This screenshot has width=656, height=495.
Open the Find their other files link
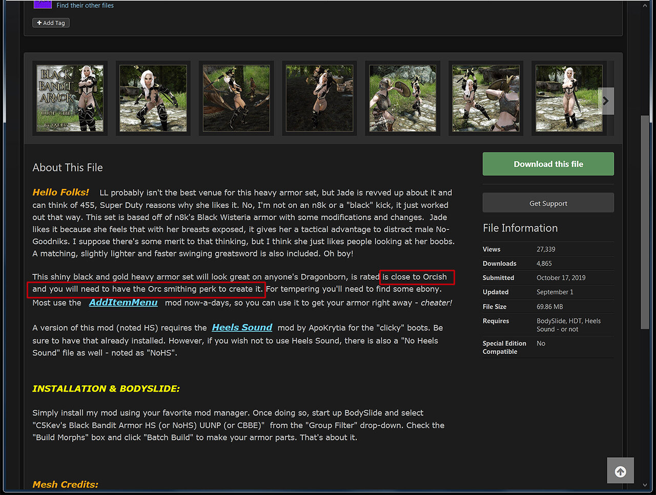pos(85,5)
